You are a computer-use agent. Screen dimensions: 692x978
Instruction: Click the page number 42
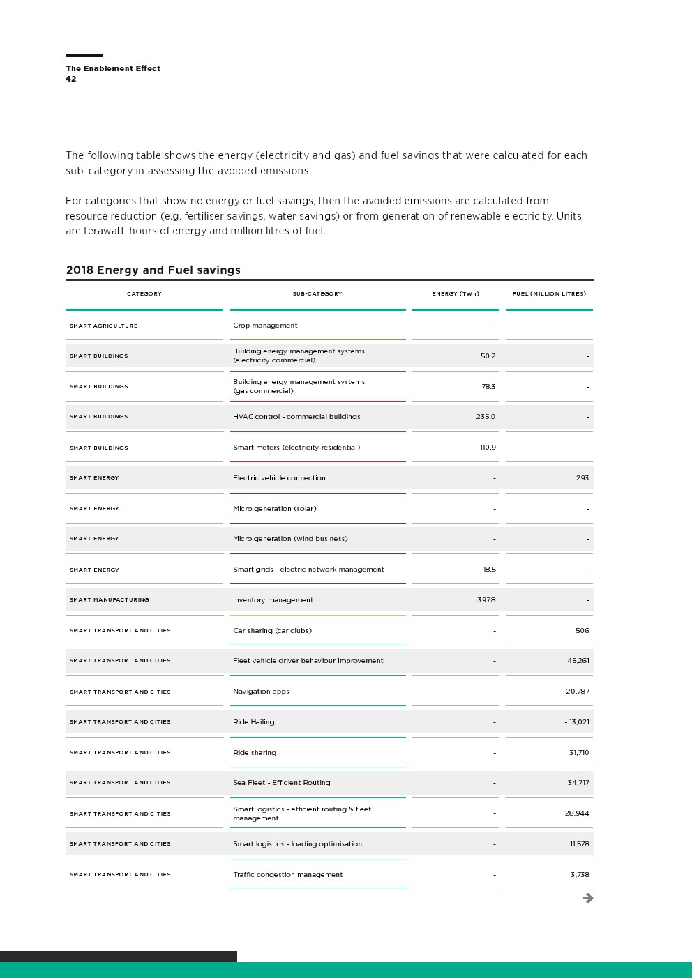(71, 79)
